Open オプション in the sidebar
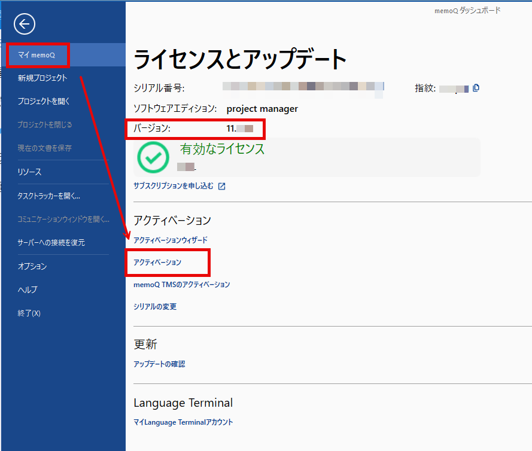The width and height of the screenshot is (532, 451). [x=32, y=266]
